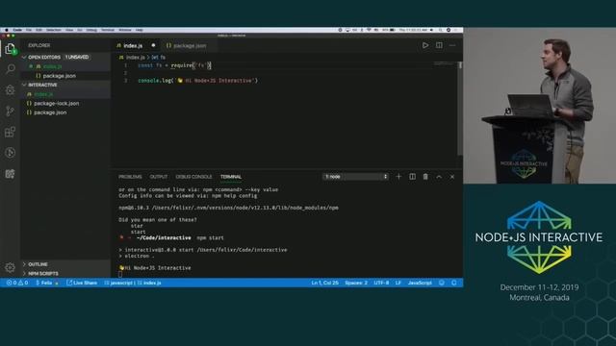Click the index.js breadcrumb above editor
616x346 pixels.
tap(133, 58)
